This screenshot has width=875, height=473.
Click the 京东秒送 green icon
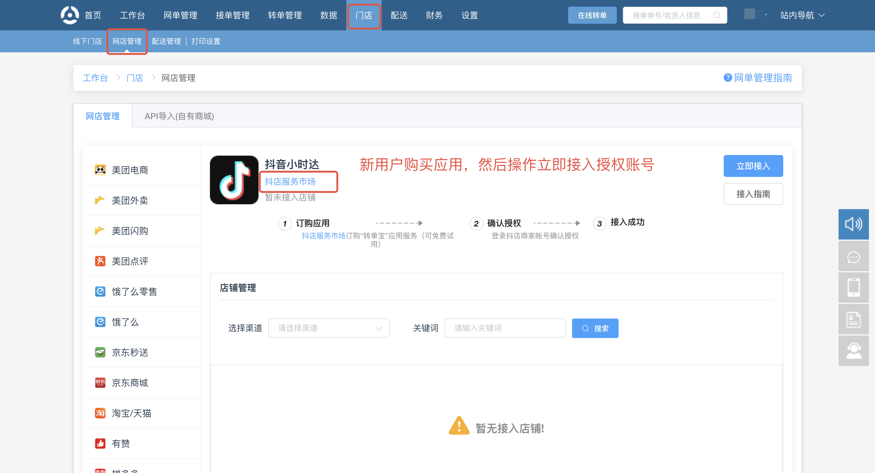point(100,352)
